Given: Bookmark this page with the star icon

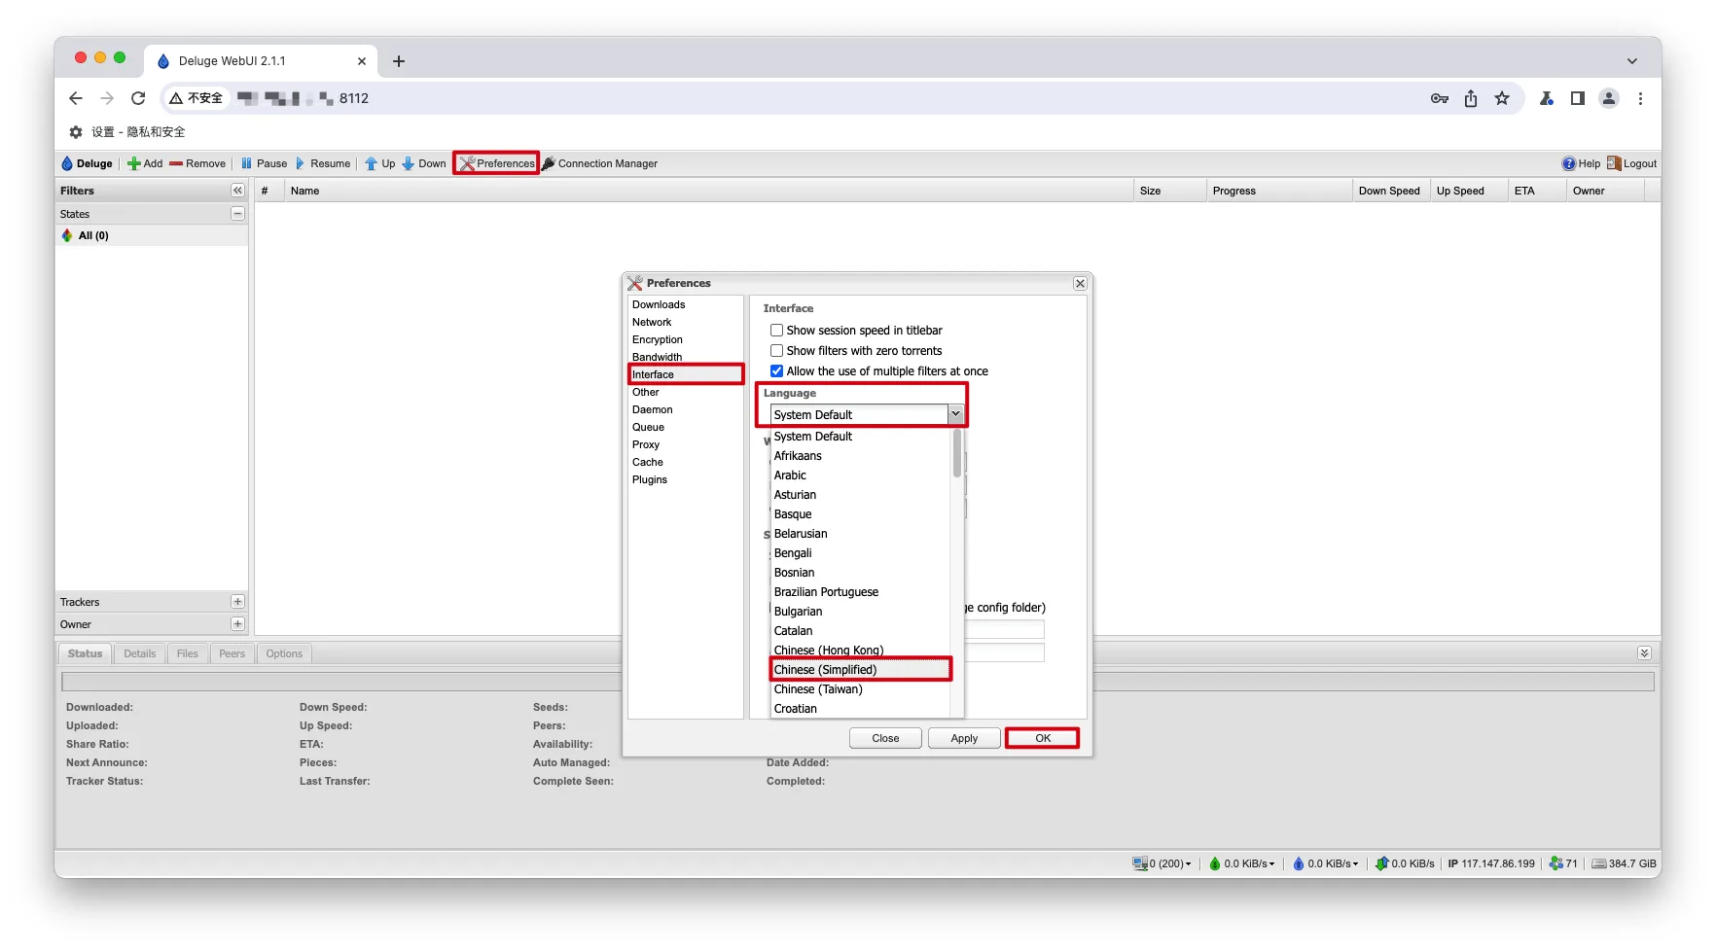Looking at the screenshot, I should 1502,98.
